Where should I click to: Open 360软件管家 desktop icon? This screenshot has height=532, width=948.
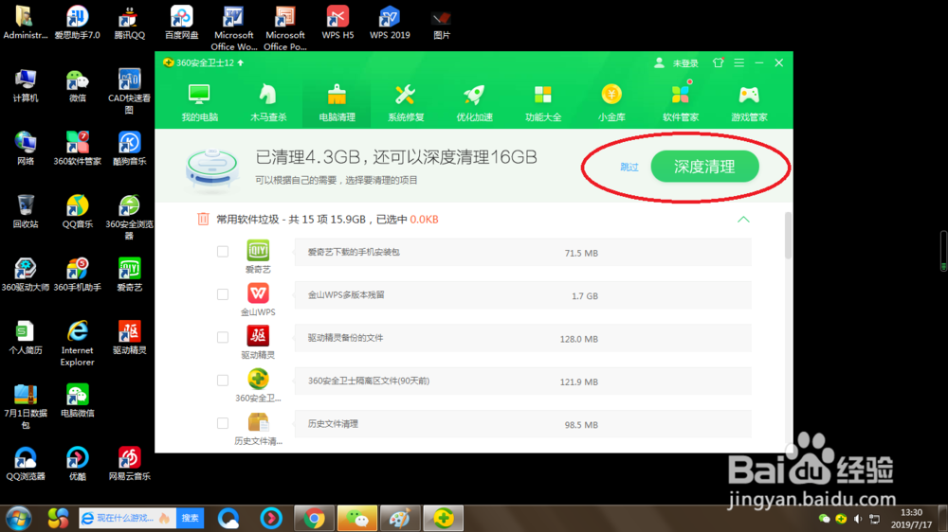click(78, 149)
